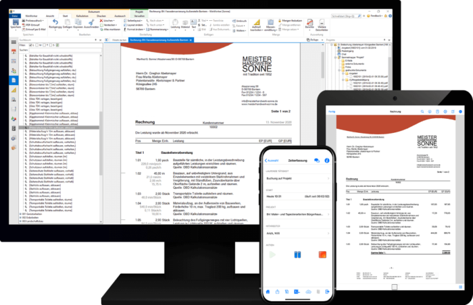473x305 pixels.
Task: Open the Berichte chart icon
Action: coord(309,22)
